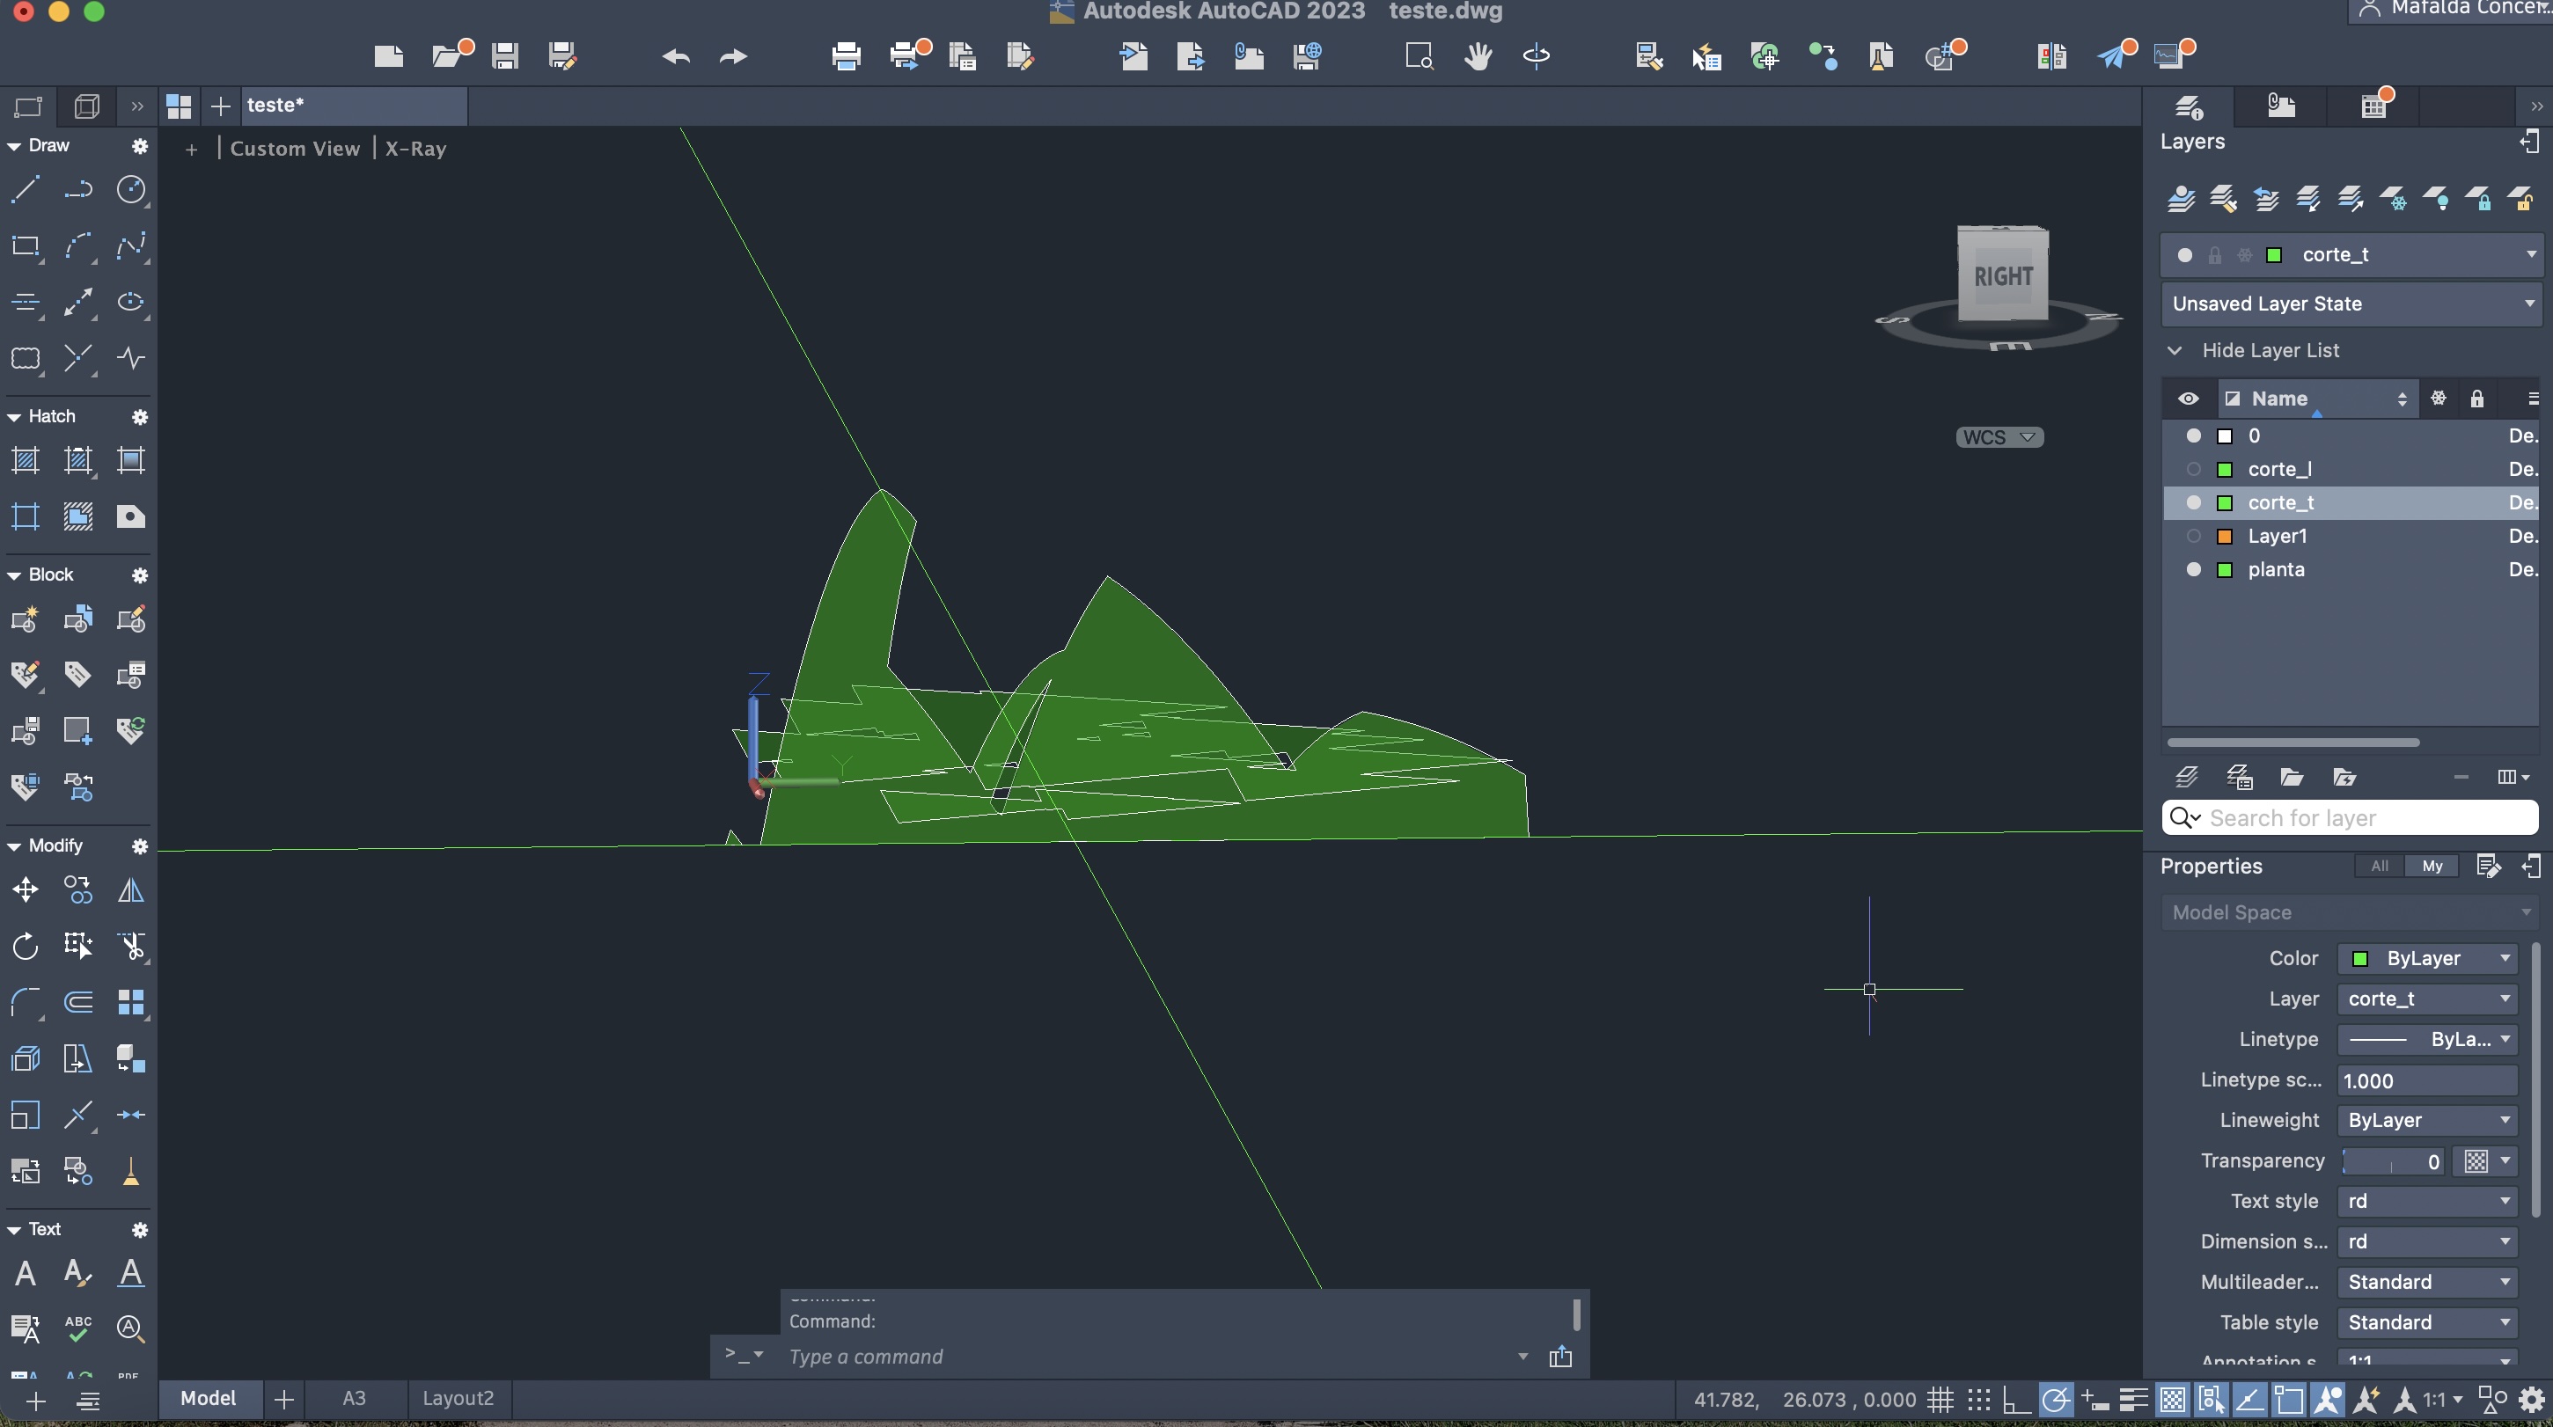Collapse the Hide Layer List expander

(2175, 351)
